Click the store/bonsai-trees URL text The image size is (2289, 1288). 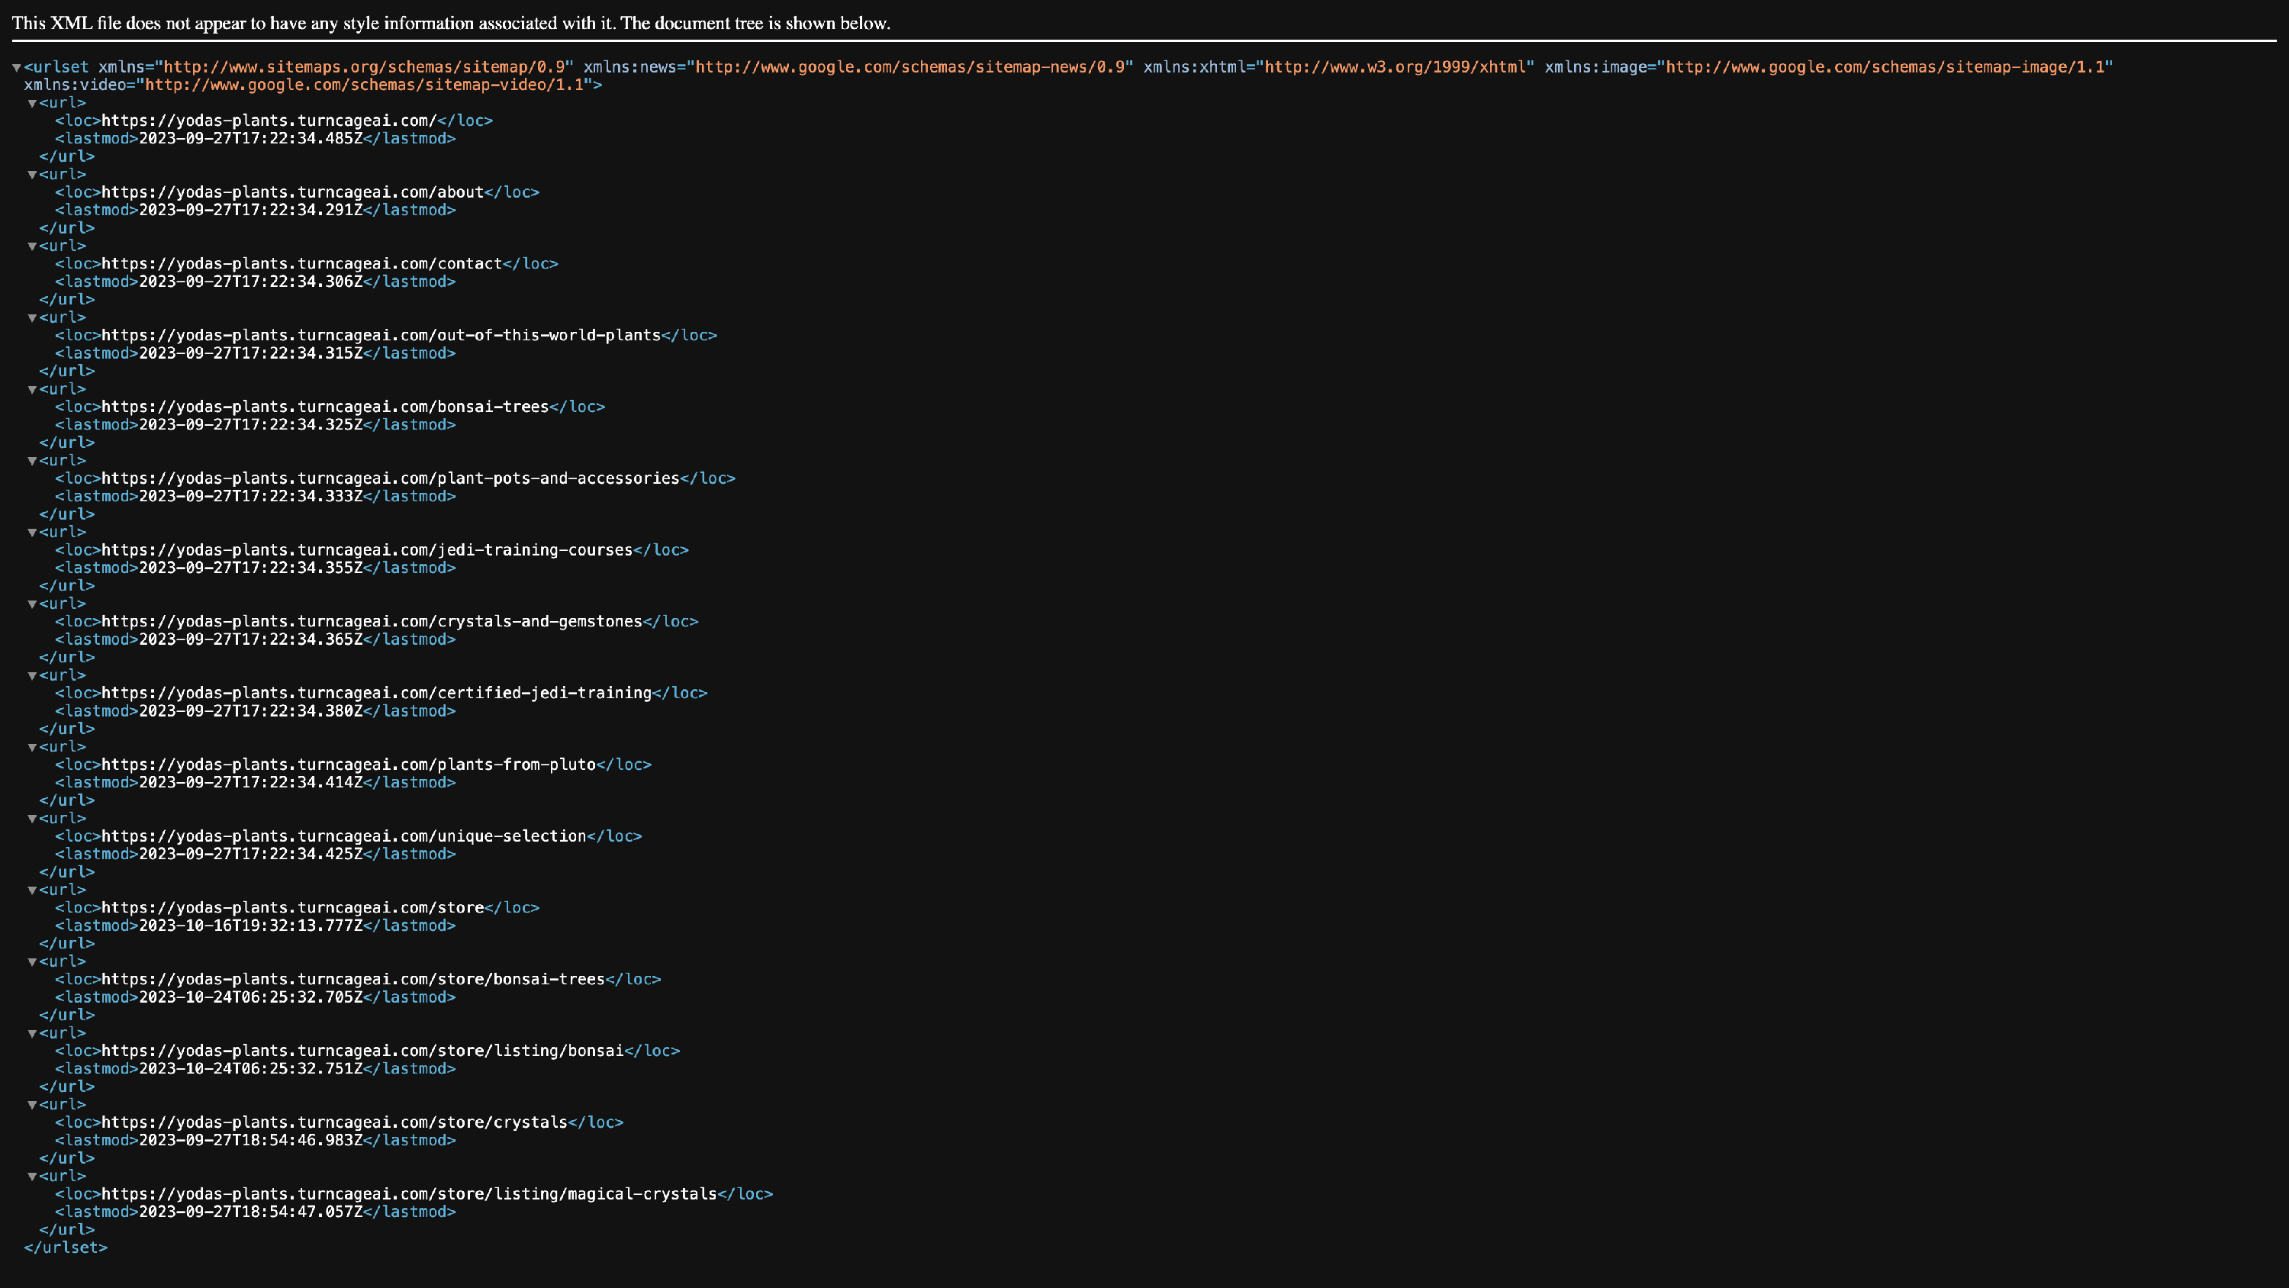coord(353,980)
